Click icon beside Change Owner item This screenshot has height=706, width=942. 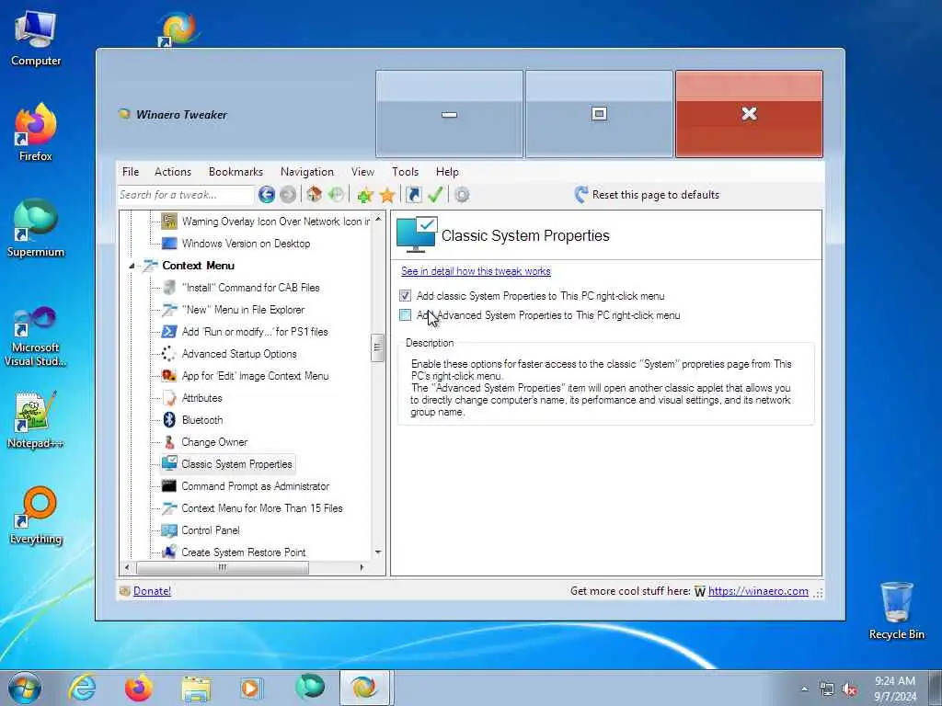[x=169, y=442]
